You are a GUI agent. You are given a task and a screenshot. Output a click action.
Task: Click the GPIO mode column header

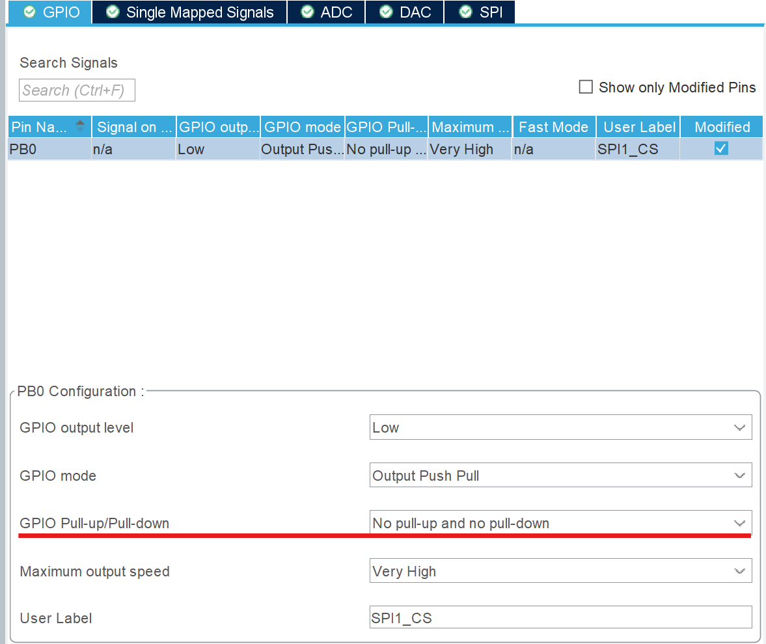point(303,127)
